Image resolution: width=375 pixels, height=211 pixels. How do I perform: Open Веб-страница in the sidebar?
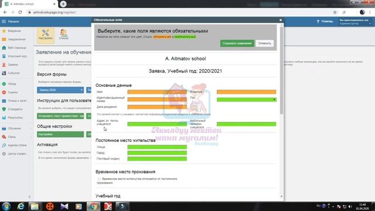[x=14, y=48]
